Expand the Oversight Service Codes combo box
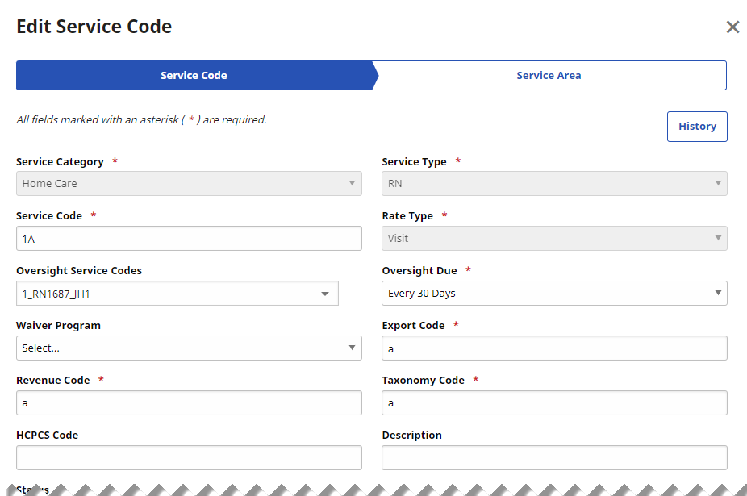Screen dimensions: 747x496 point(325,294)
